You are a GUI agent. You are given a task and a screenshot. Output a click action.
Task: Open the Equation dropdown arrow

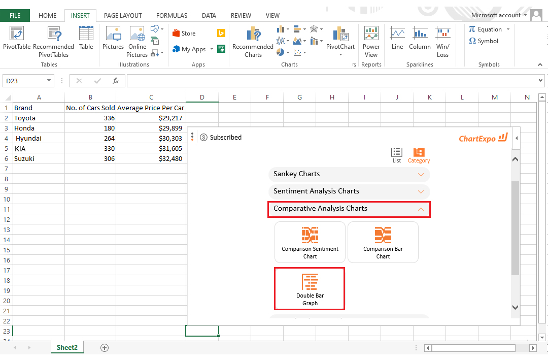[x=508, y=29]
